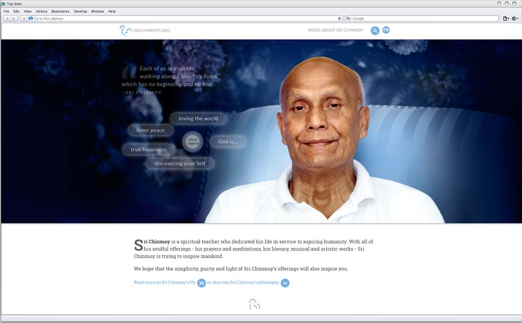Open the Develop menu
Screen dimensions: 522x323
click(80, 11)
